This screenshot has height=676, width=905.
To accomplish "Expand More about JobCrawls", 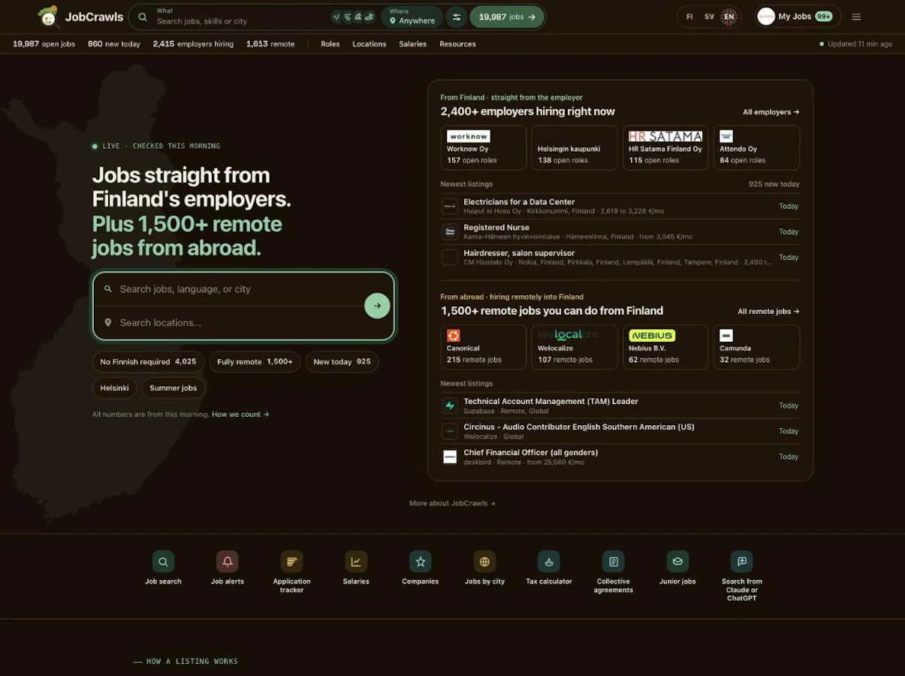I will tap(452, 503).
